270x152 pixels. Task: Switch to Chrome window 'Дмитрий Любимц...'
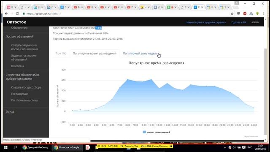click(36, 147)
